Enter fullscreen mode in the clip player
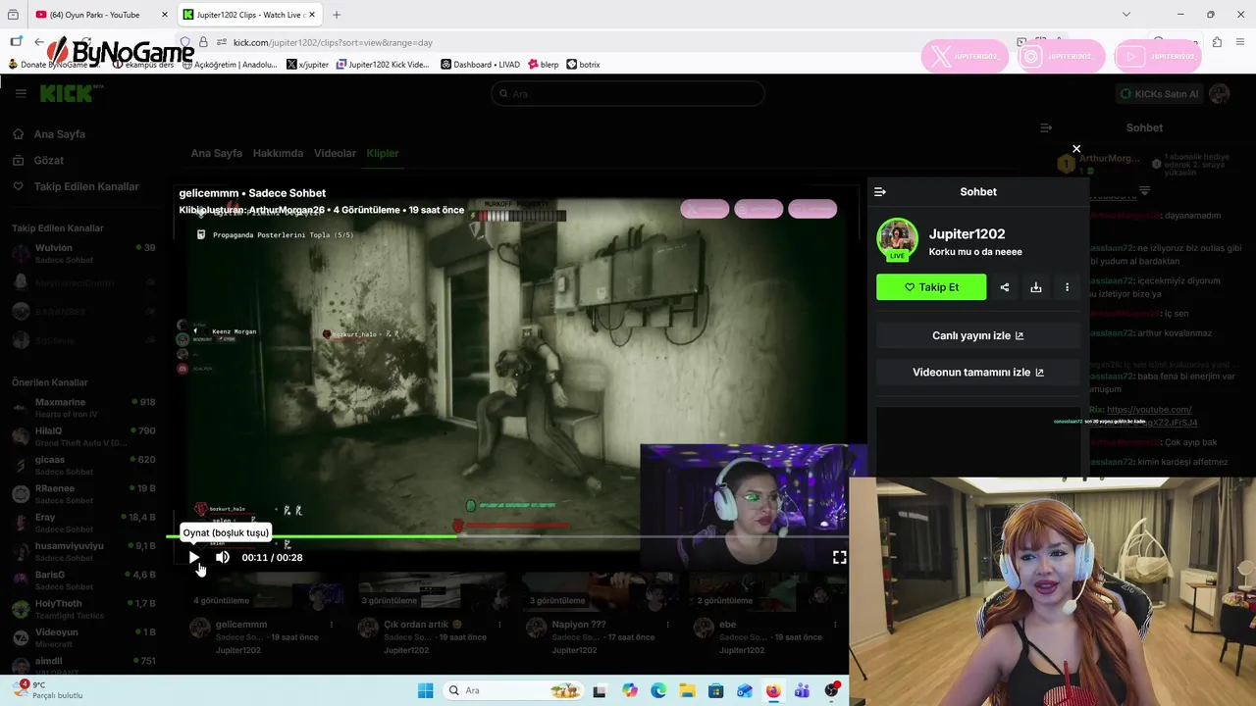1256x706 pixels. click(x=840, y=557)
